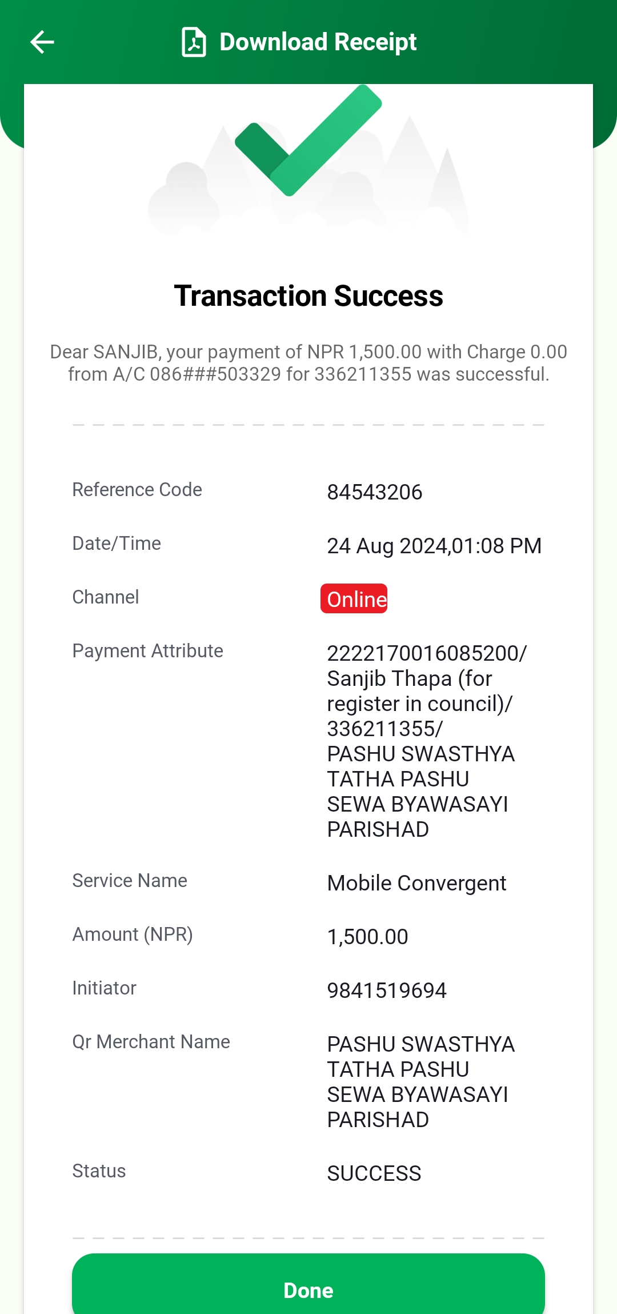Tap the Transaction Success heading
Viewport: 617px width, 1314px height.
[308, 296]
